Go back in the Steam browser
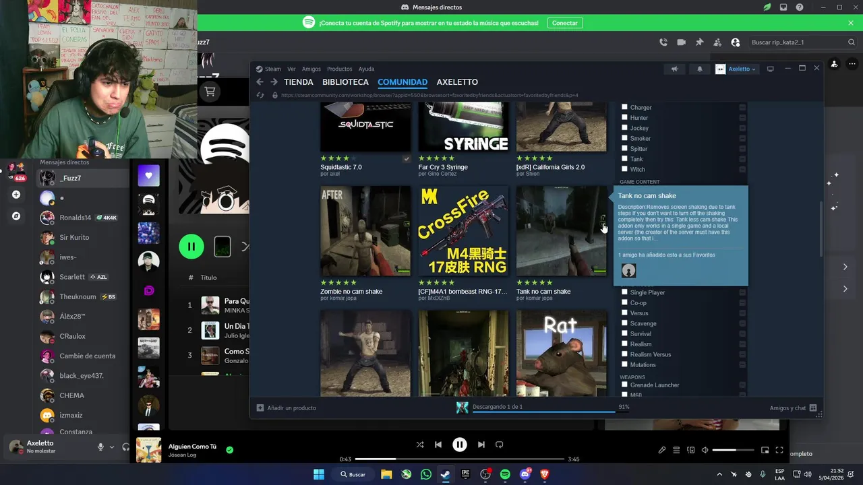Viewport: 863px width, 485px height. (x=260, y=82)
